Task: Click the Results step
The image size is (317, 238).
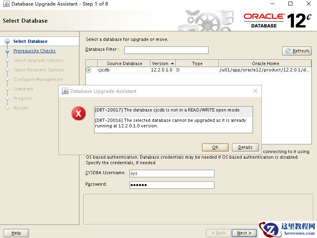Action: (x=21, y=108)
